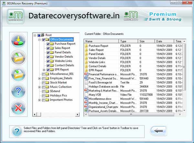Uncheck the EPR Report tree checkbox
194x143 pixels.
pos(48,70)
